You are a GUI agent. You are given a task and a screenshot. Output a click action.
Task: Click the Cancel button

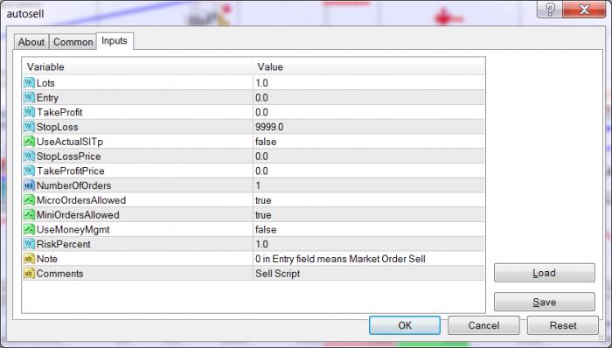(483, 325)
